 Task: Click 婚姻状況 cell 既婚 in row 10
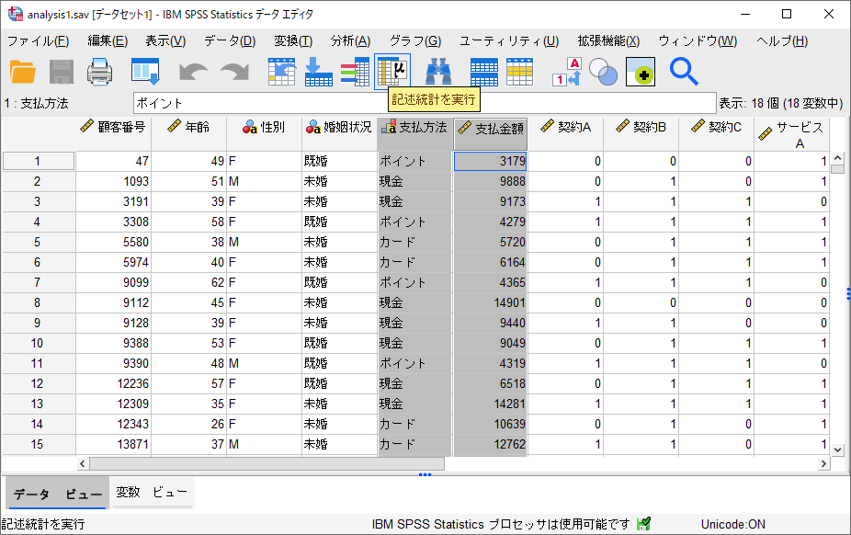[x=339, y=344]
